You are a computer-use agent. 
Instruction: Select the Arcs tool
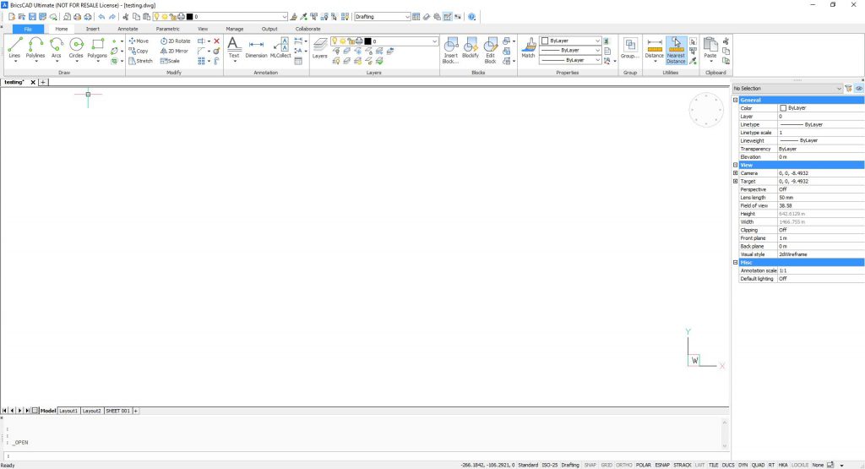[57, 48]
